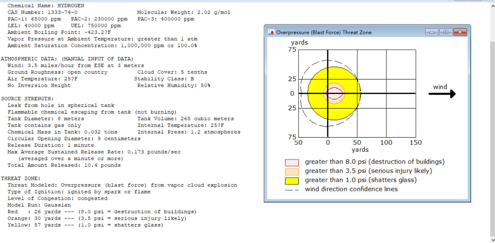Click "Tank Diameter: 8 meters" text
Image resolution: width=495 pixels, height=243 pixels.
point(46,118)
